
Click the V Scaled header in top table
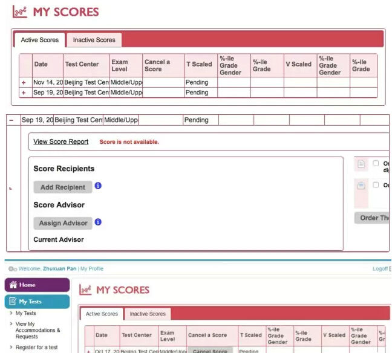(300, 65)
